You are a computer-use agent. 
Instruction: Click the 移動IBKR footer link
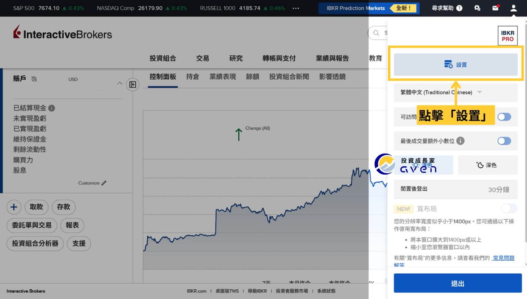(257, 291)
